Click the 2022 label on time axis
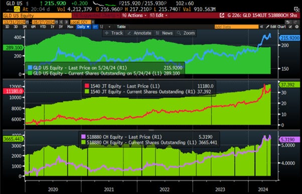This screenshot has height=194, width=302. 165,189
